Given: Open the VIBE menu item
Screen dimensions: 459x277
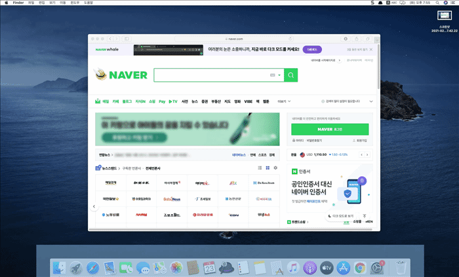Looking at the screenshot, I should (249, 102).
